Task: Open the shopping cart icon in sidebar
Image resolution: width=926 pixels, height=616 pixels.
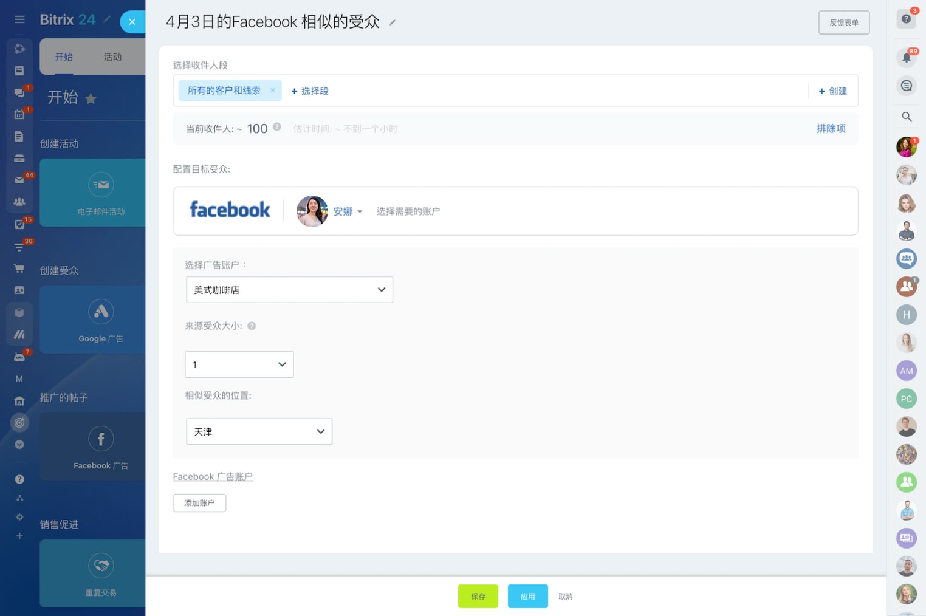Action: [x=19, y=268]
